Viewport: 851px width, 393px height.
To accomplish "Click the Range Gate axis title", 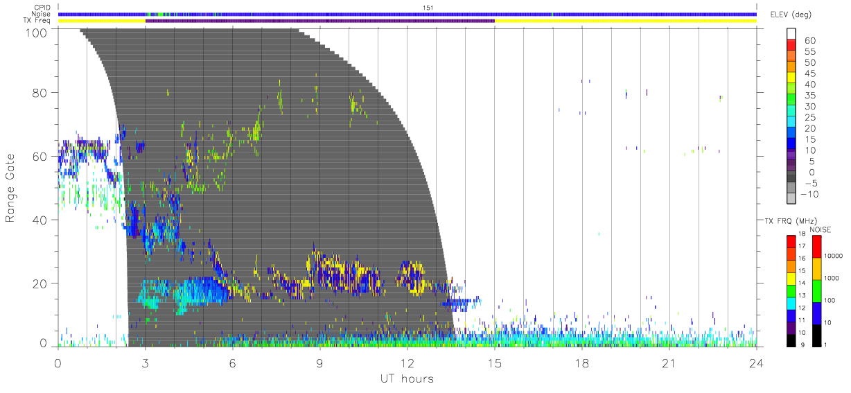I will tap(10, 186).
